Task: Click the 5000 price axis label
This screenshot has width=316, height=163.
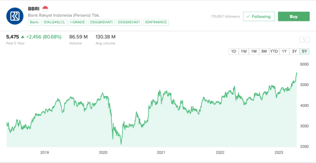Action: 304,85
